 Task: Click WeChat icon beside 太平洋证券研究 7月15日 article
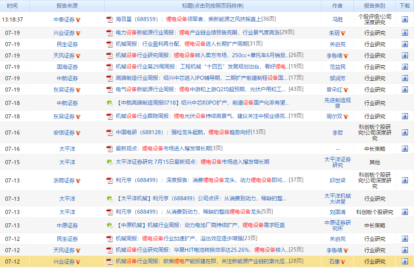pos(110,162)
